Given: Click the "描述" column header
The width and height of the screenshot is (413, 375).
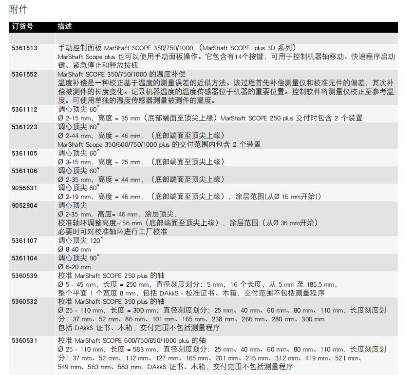Looking at the screenshot, I should point(65,26).
